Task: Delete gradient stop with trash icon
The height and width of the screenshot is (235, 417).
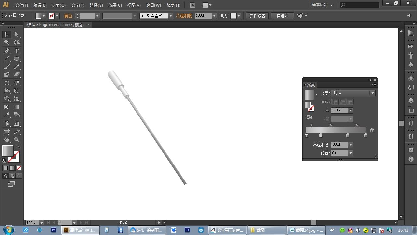Action: [x=372, y=130]
